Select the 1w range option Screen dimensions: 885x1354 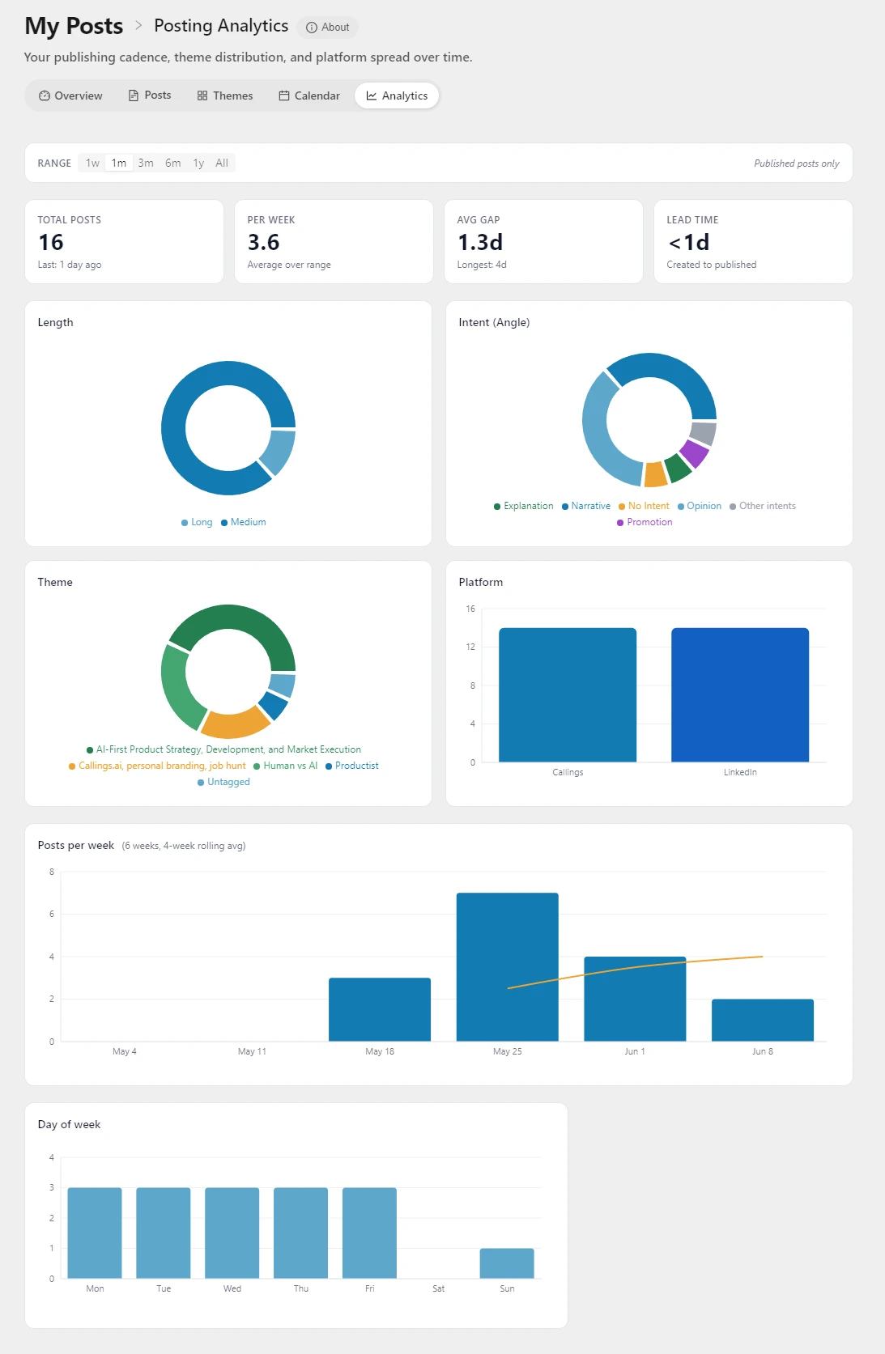pyautogui.click(x=92, y=163)
